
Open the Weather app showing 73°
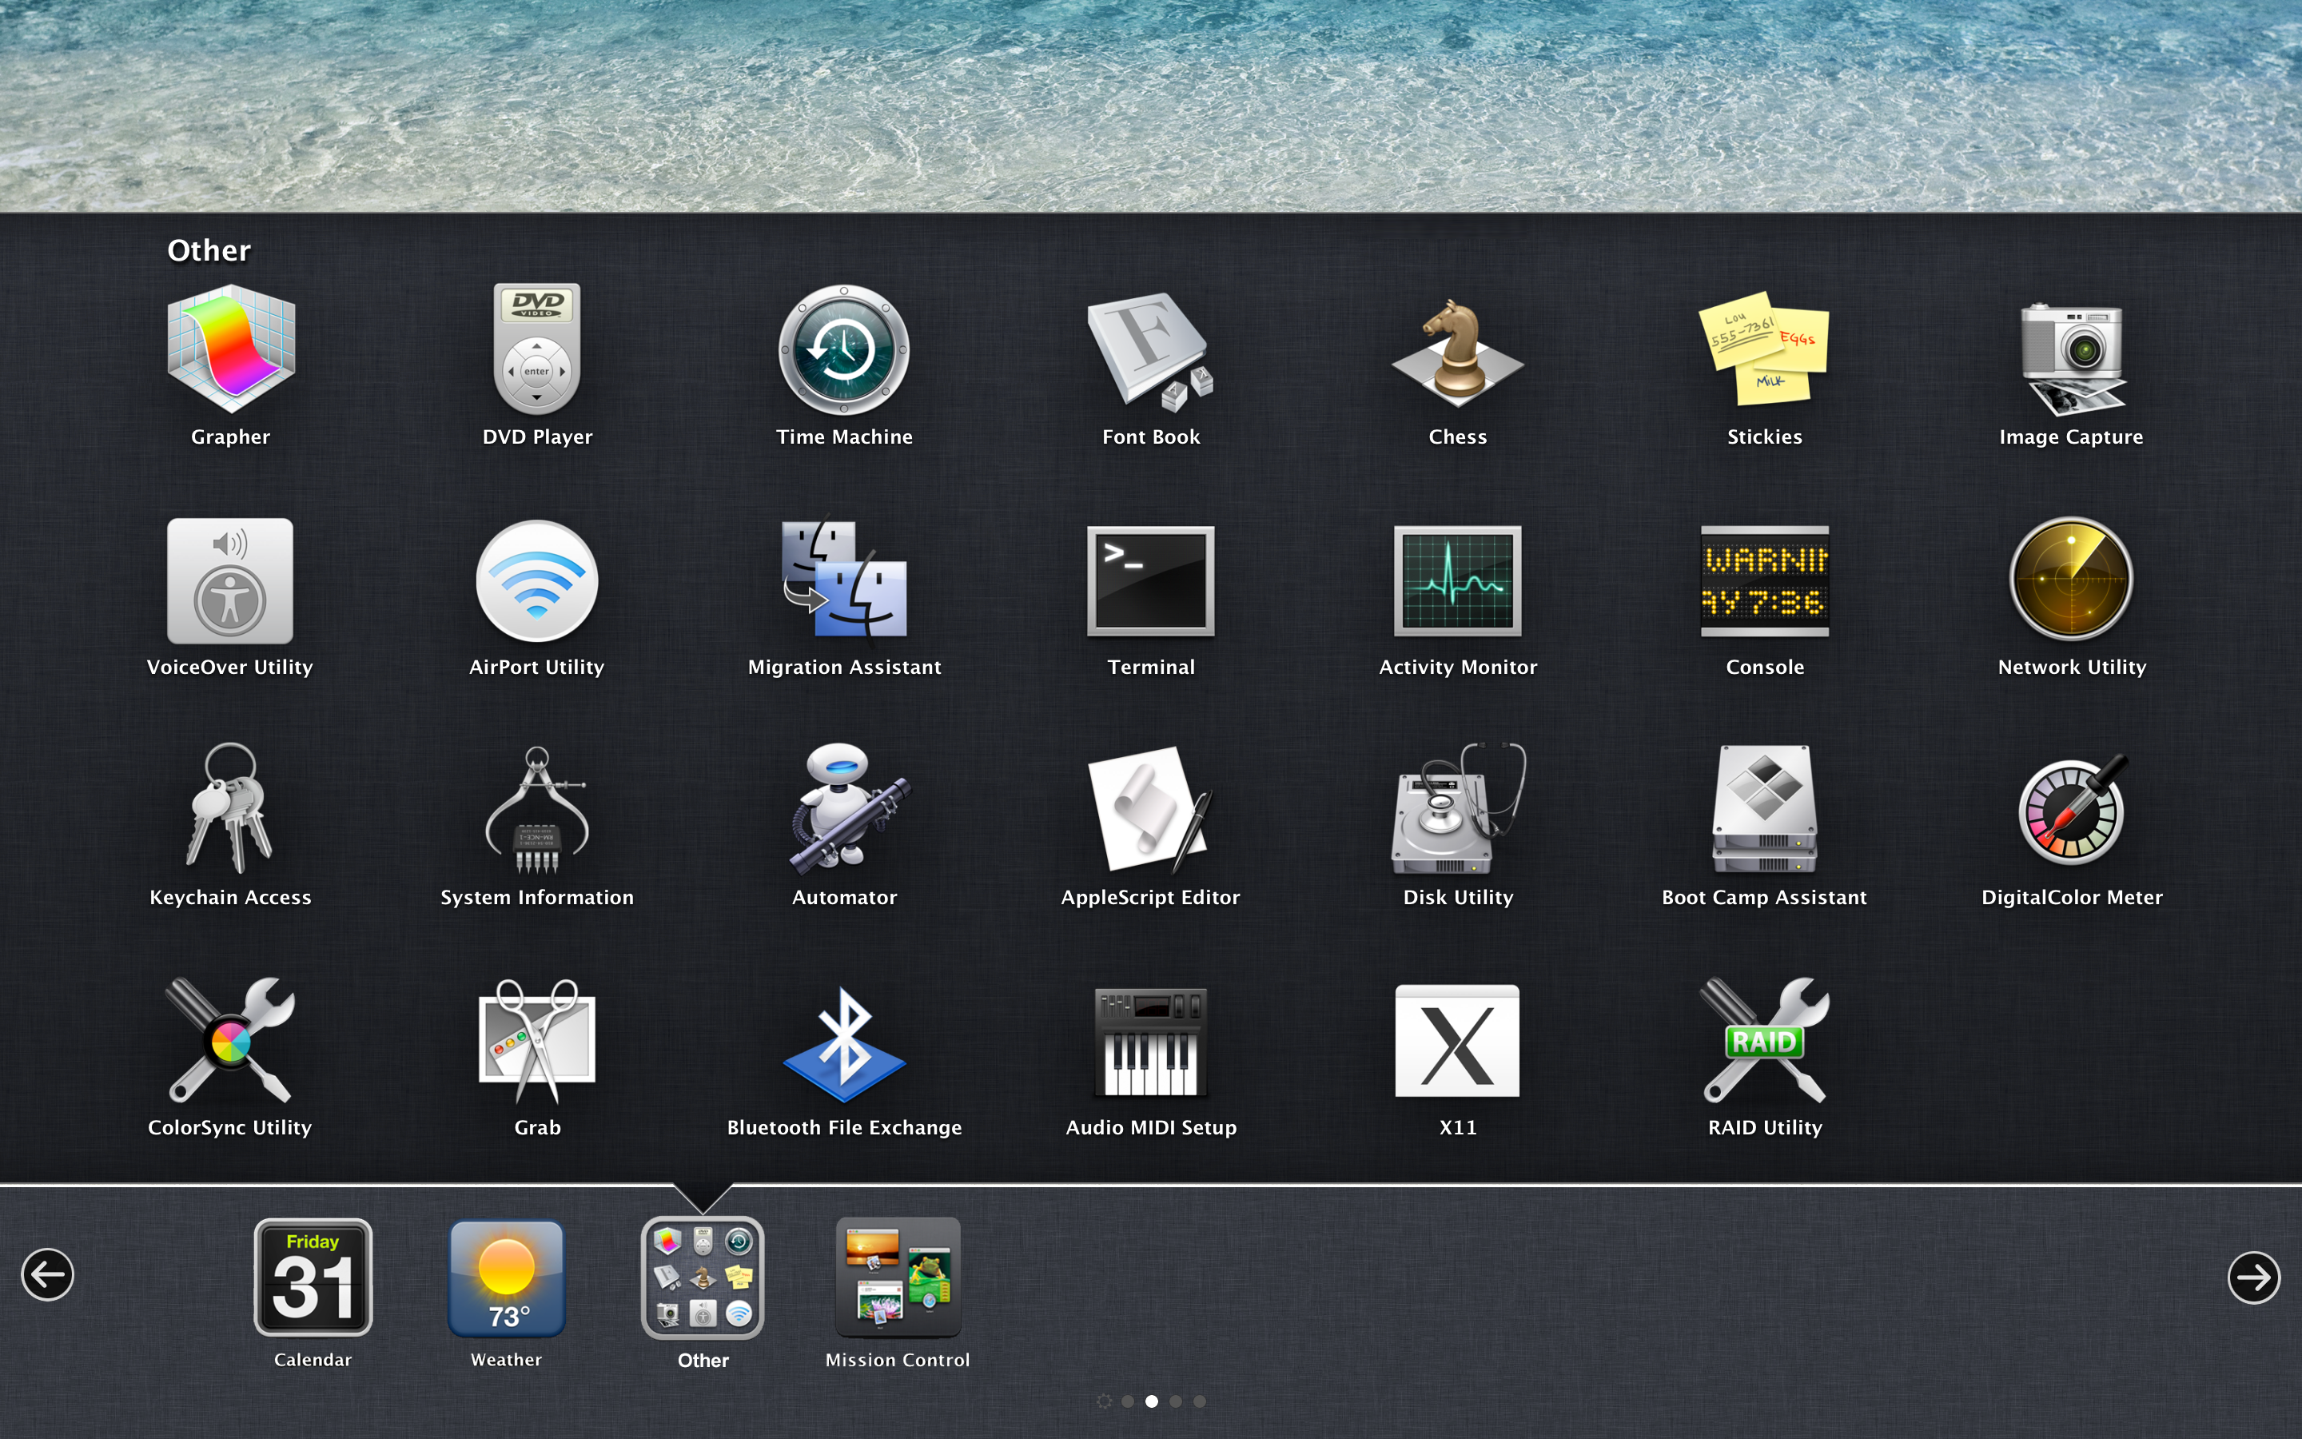[506, 1278]
